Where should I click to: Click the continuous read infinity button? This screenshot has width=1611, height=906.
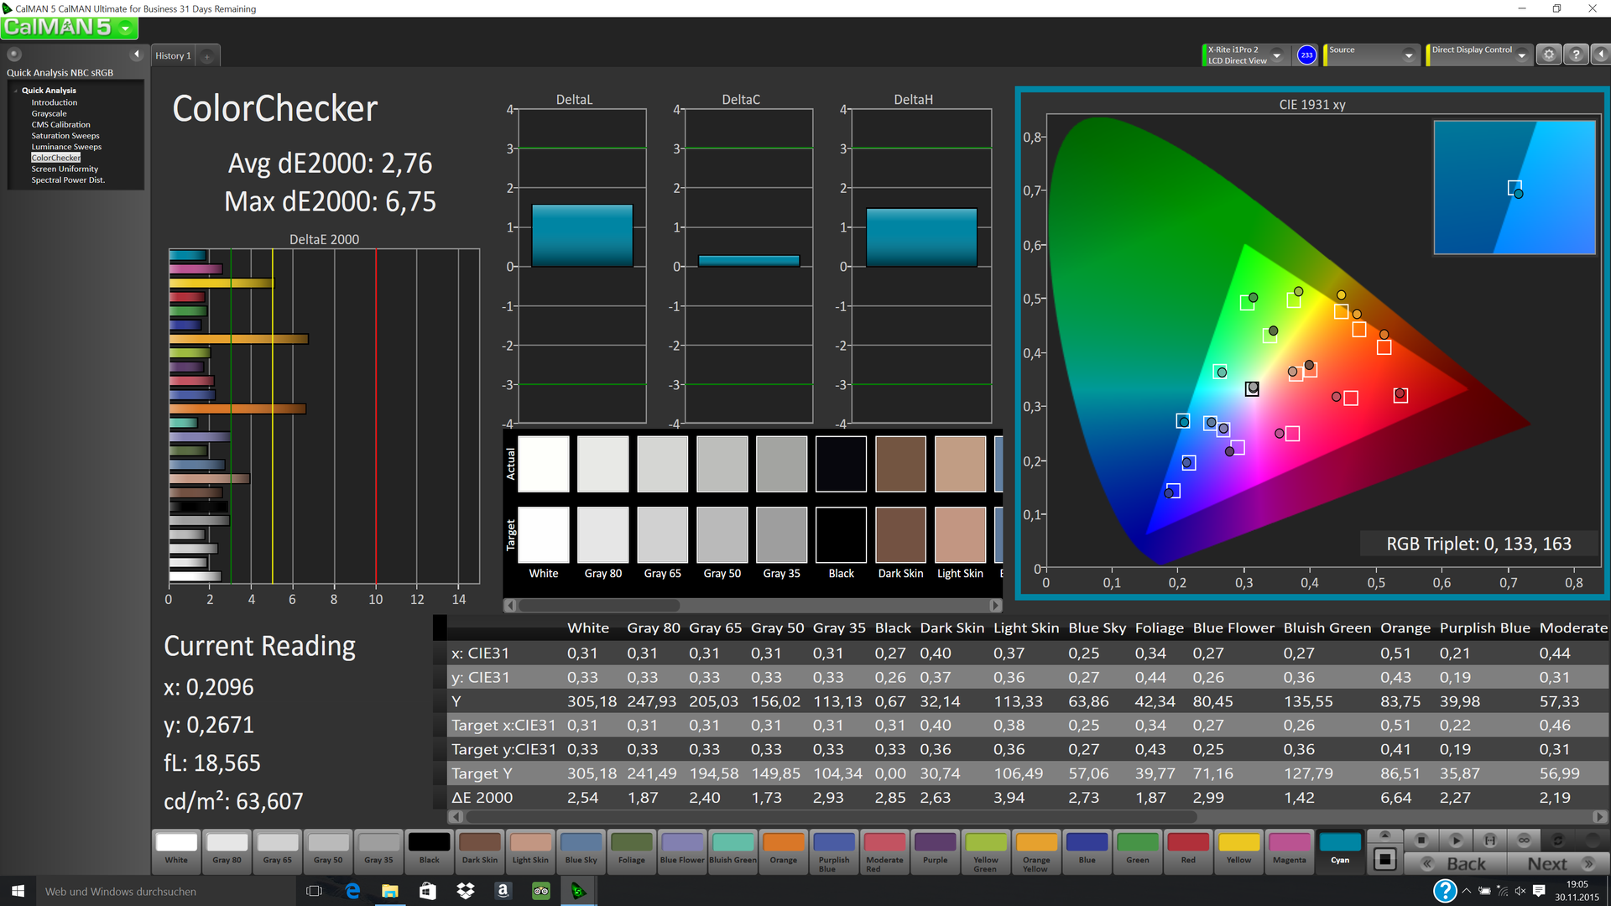pos(1524,840)
